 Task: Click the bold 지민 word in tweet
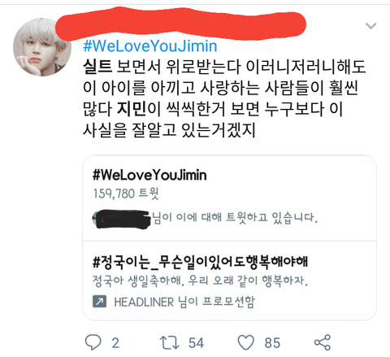[132, 109]
